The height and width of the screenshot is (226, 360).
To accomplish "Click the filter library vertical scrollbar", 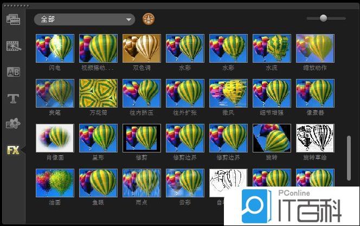I will [349, 158].
